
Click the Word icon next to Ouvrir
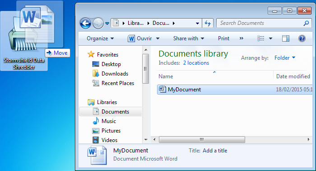131,38
